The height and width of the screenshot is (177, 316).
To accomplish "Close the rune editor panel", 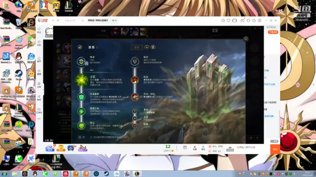I will point(246,39).
